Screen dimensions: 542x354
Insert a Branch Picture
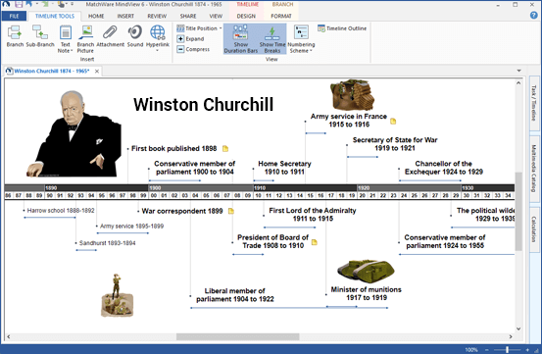coord(85,38)
